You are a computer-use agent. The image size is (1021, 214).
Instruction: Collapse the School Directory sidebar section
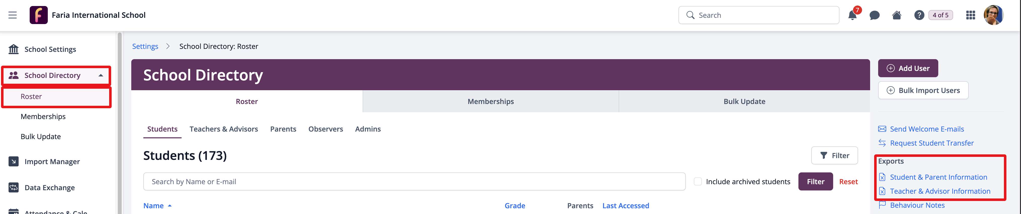[x=101, y=75]
